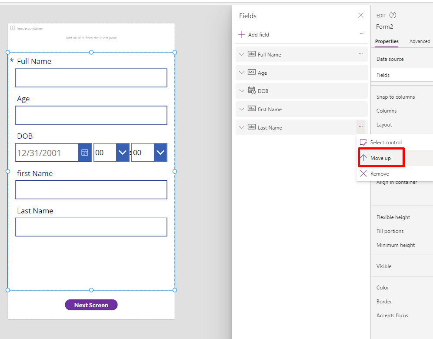This screenshot has width=433, height=339.
Task: Click the Flexible height property
Action: point(393,217)
